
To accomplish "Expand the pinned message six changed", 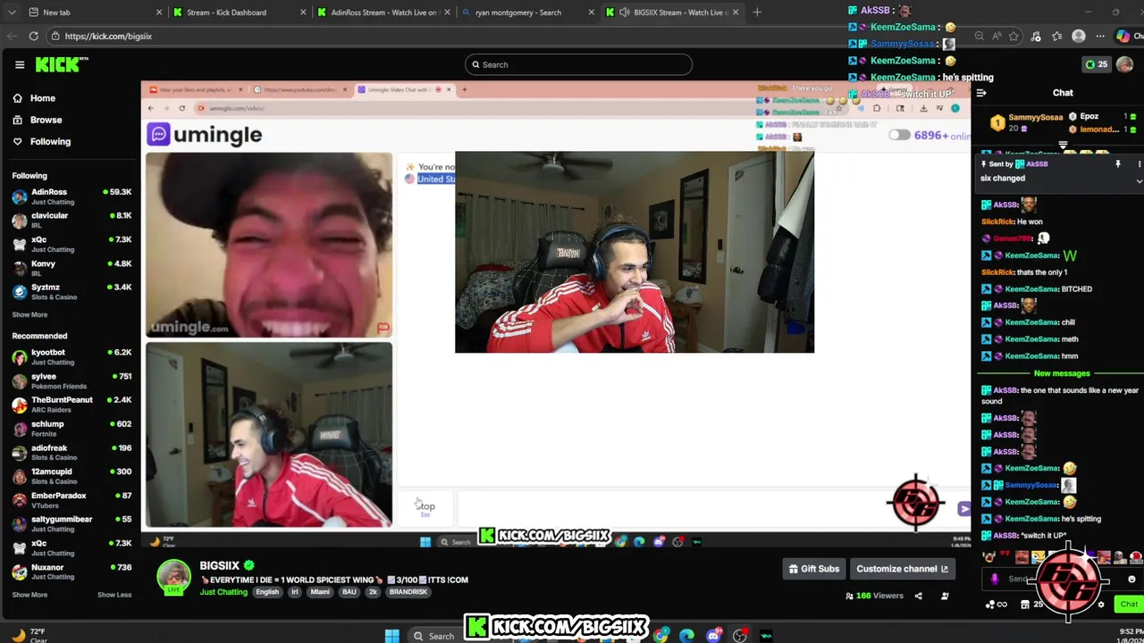I will pyautogui.click(x=1139, y=180).
